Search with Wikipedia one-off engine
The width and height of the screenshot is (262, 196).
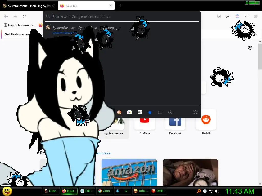[139, 112]
